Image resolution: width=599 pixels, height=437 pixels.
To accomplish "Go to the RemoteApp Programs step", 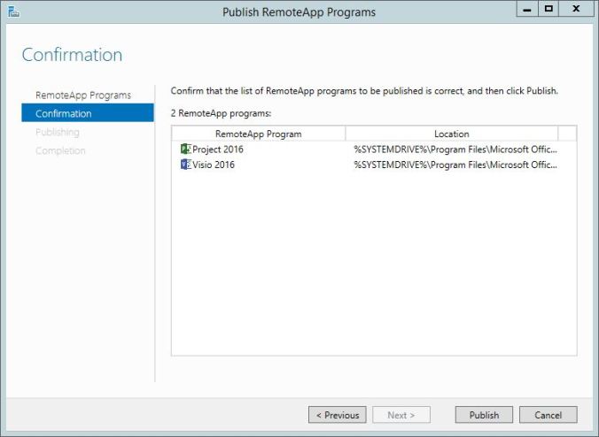I will pos(82,95).
